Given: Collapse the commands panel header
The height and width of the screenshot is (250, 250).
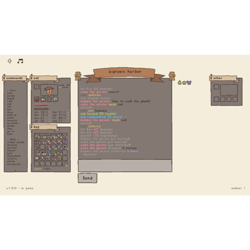Looking at the screenshot, I should pos(5,78).
